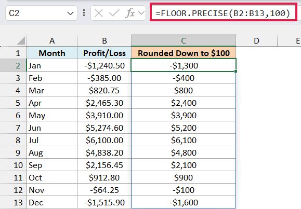The image size is (301, 209).
Task: Click the $6,100.00 cell
Action: coord(104,140)
